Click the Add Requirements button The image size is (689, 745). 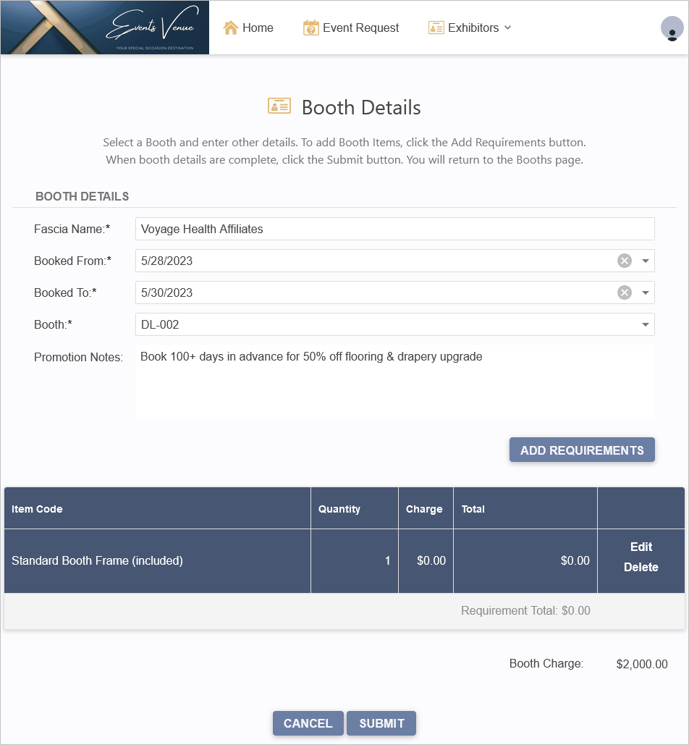click(582, 450)
